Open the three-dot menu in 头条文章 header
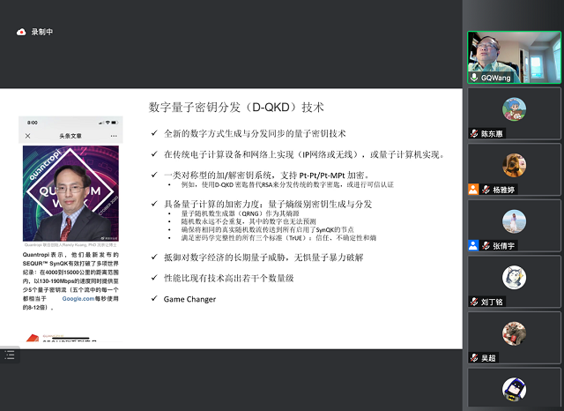This screenshot has width=564, height=411. click(114, 136)
